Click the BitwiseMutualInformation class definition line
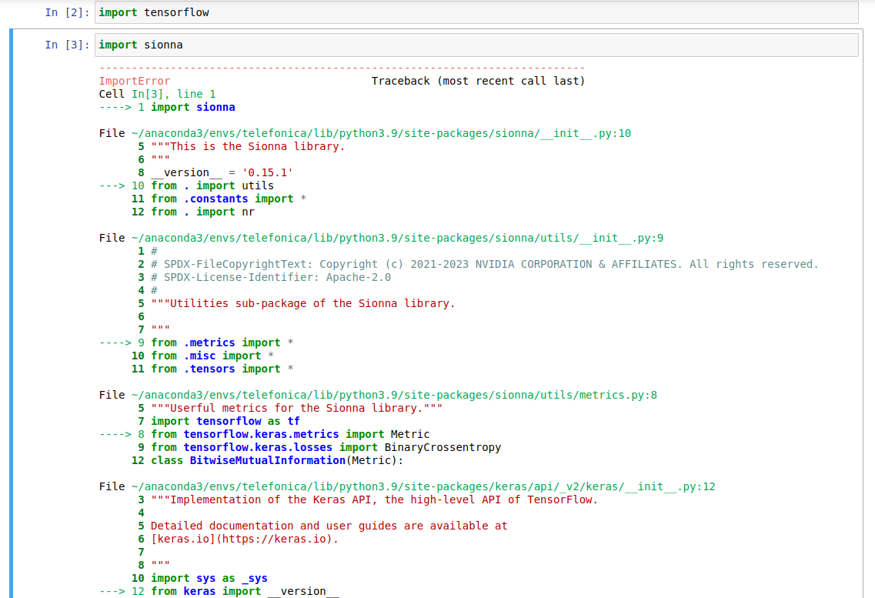The image size is (875, 598). coord(269,459)
